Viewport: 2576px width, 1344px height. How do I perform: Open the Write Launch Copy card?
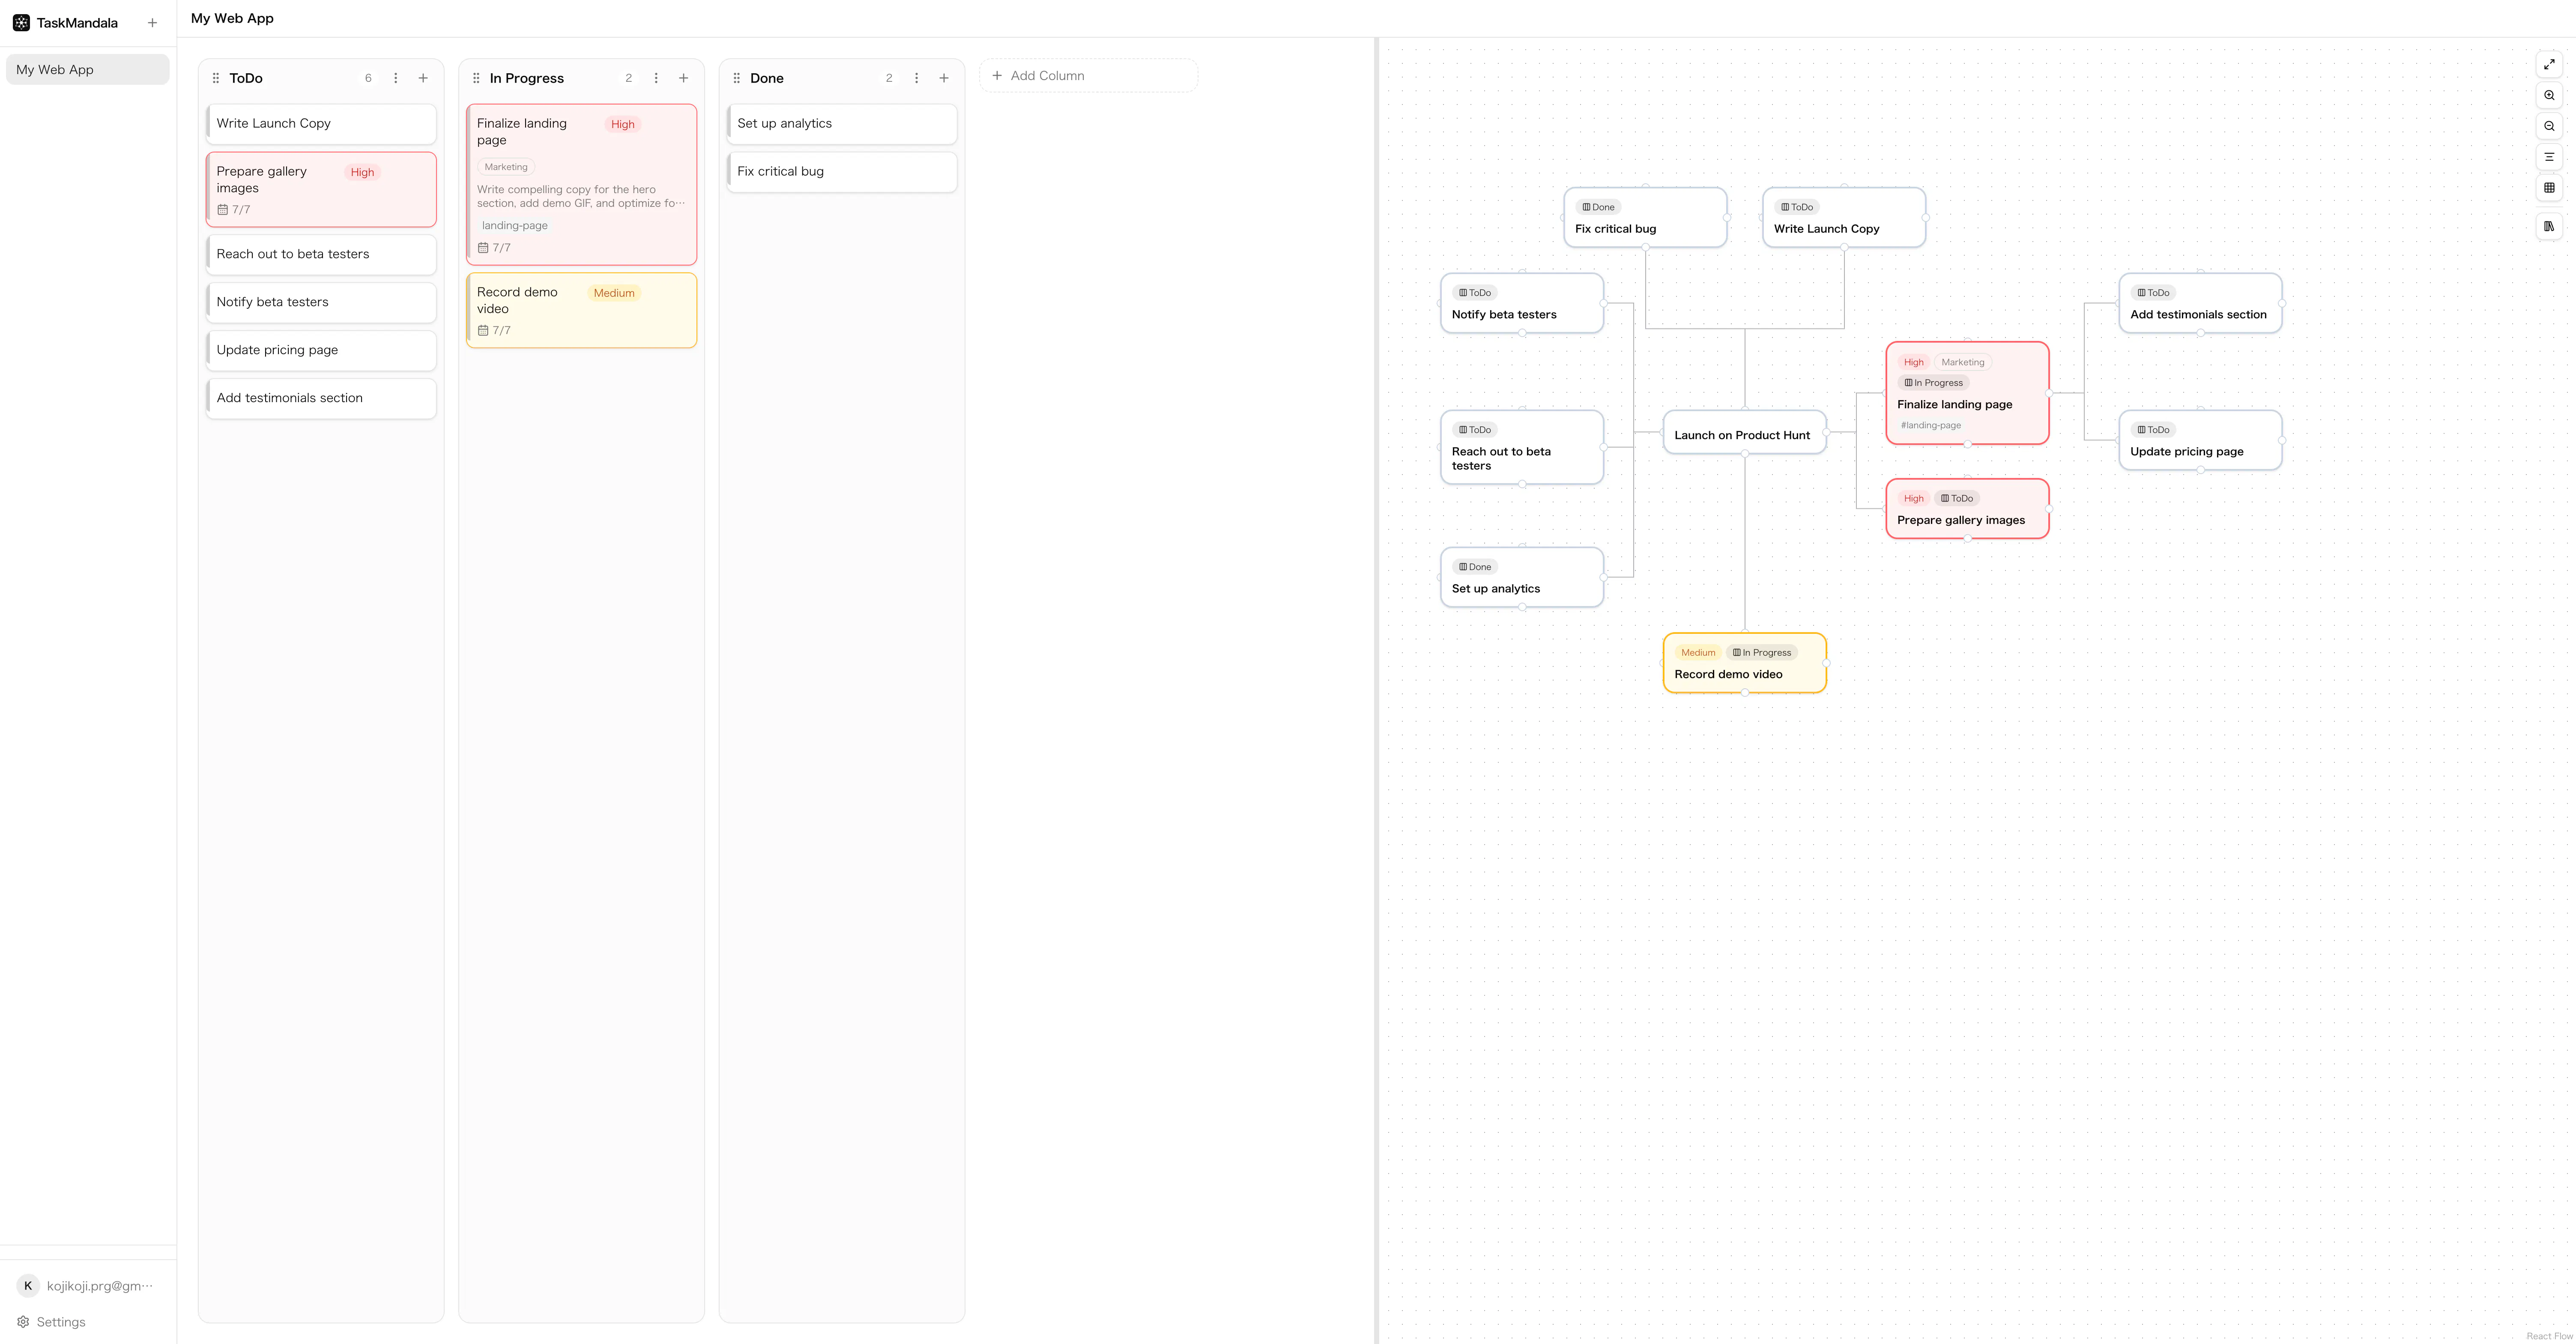pos(321,124)
